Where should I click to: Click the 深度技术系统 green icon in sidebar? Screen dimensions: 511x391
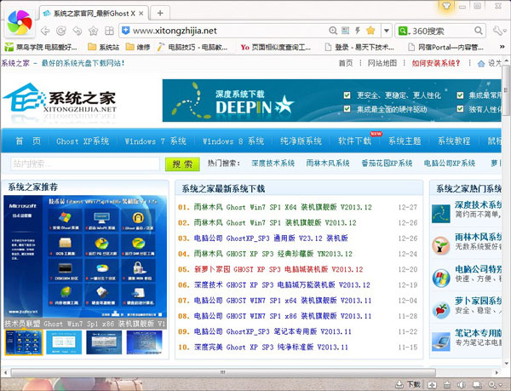(x=440, y=214)
